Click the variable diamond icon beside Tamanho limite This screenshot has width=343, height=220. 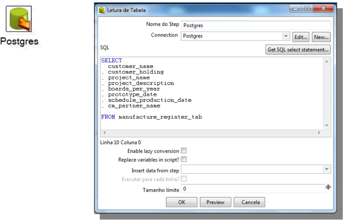click(328, 187)
